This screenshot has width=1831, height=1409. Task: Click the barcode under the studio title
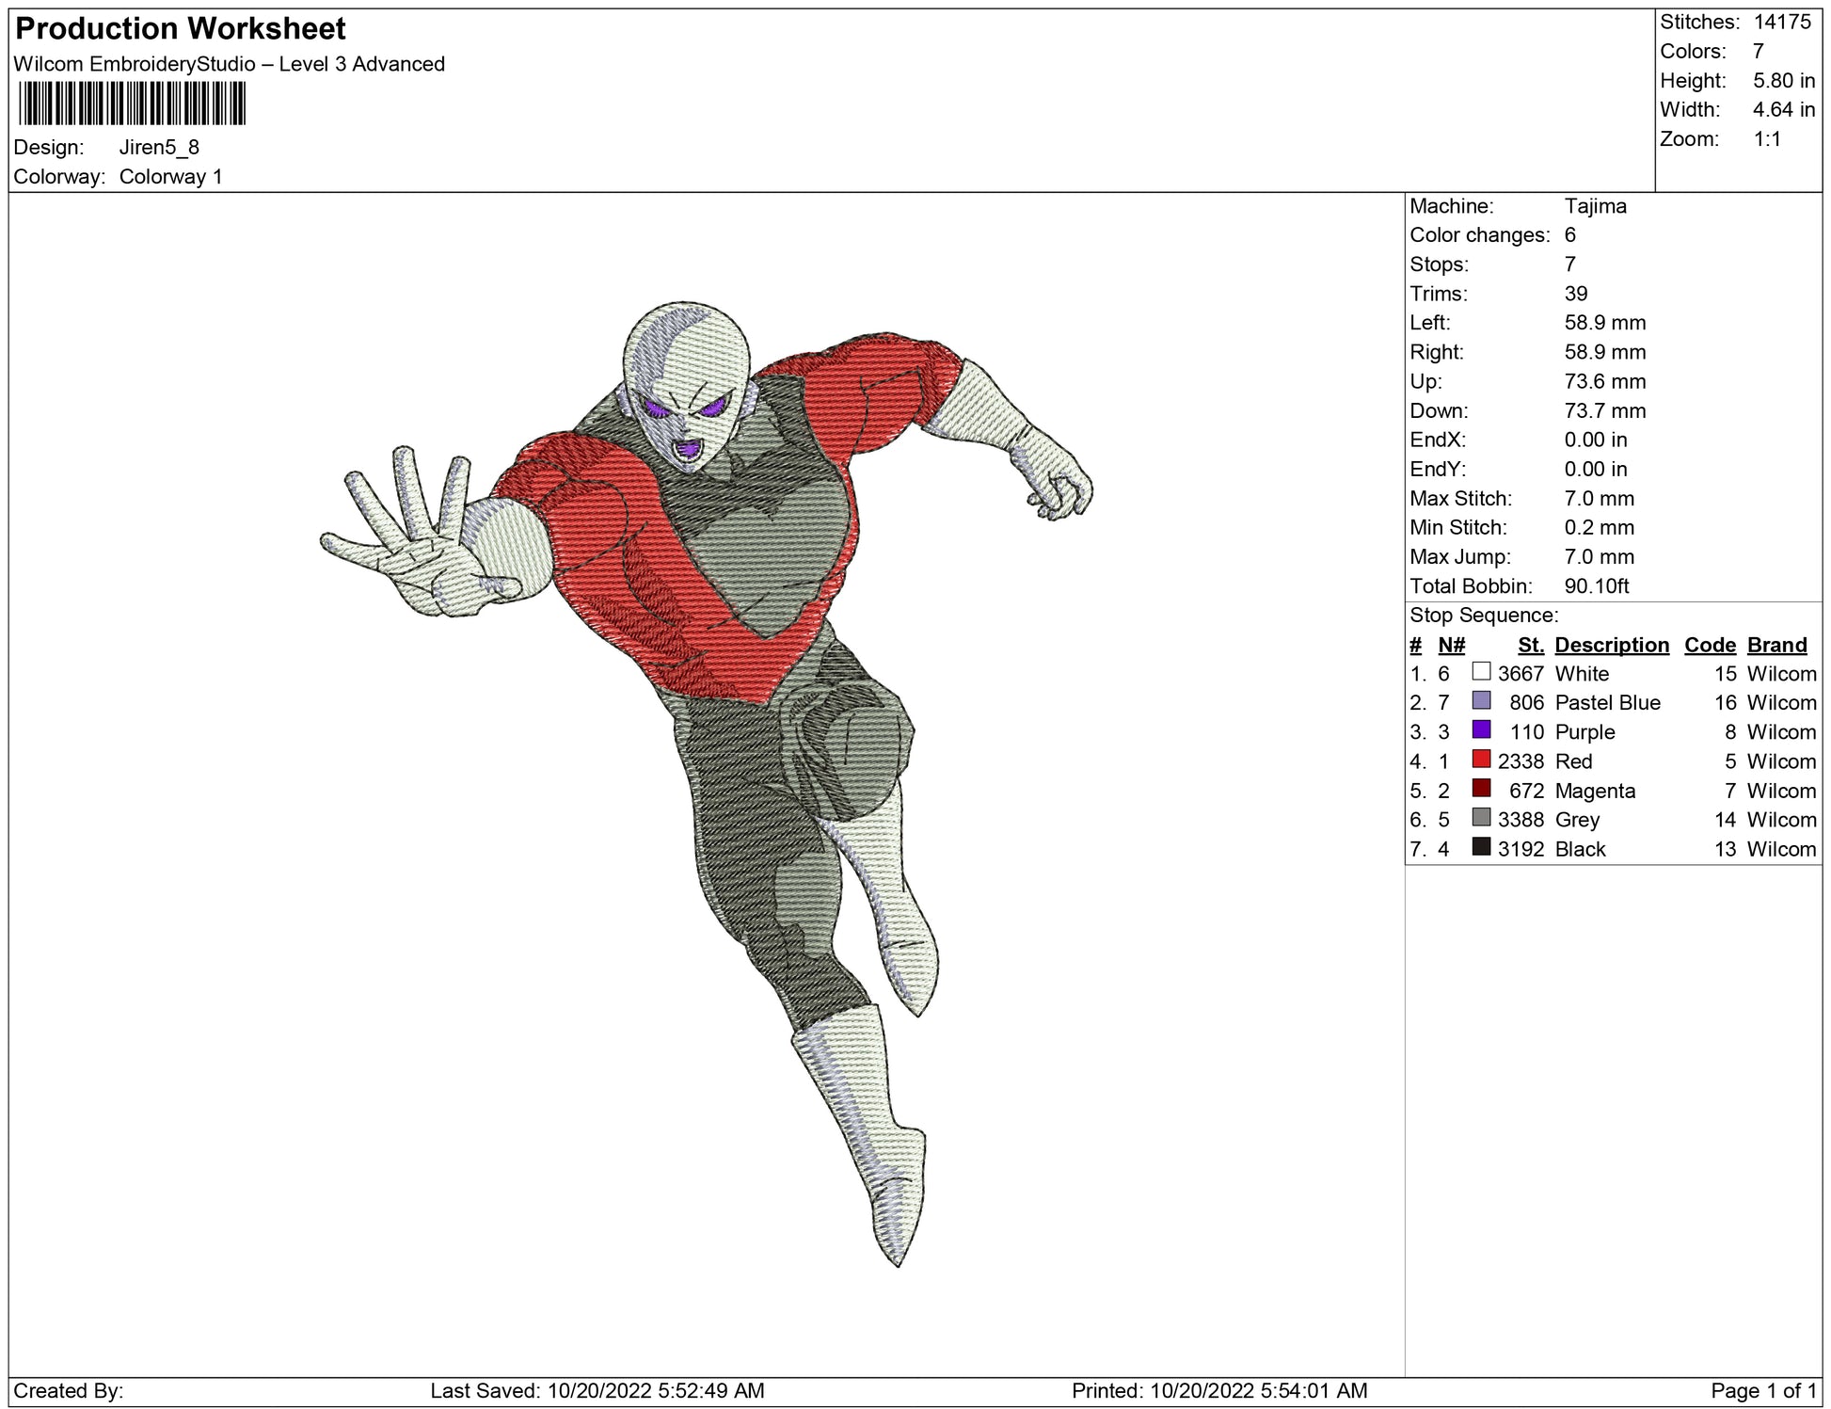pyautogui.click(x=132, y=104)
